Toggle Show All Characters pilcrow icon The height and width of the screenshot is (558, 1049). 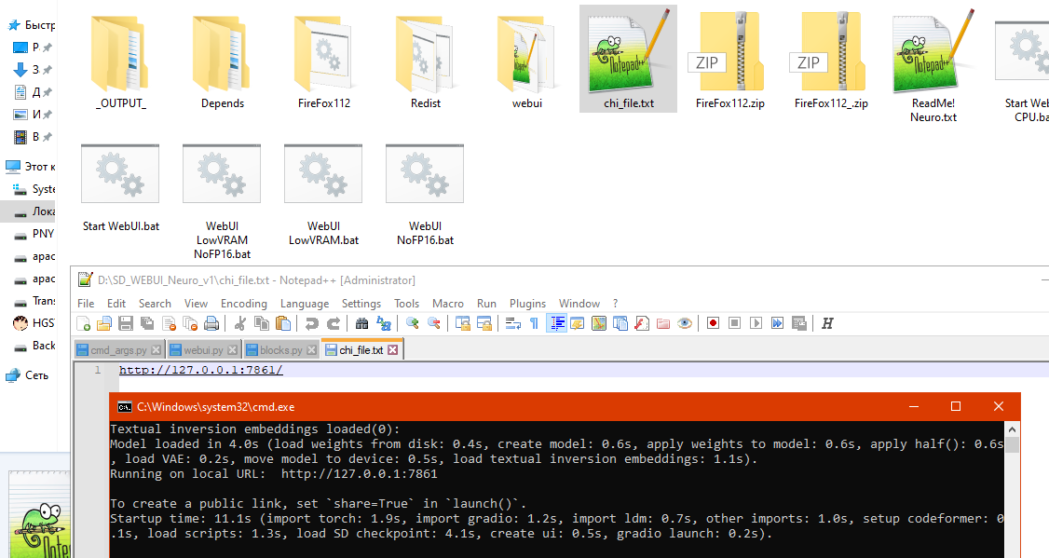[x=534, y=324]
